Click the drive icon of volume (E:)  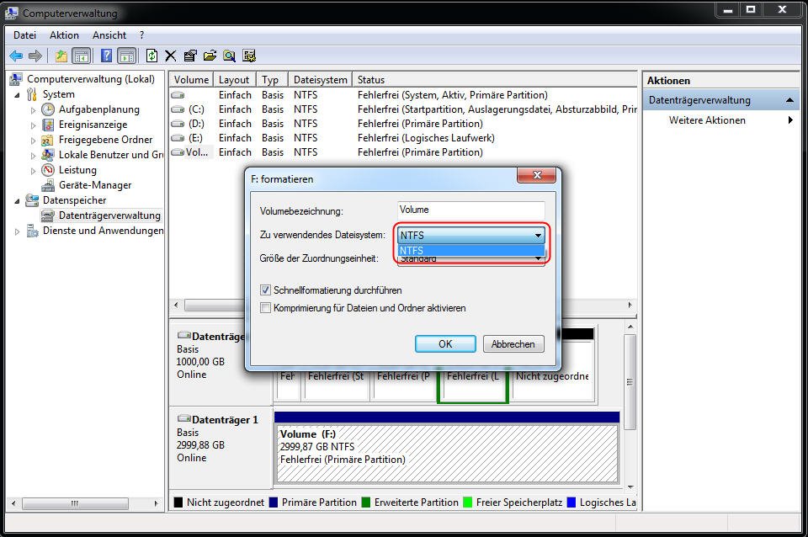pos(178,138)
